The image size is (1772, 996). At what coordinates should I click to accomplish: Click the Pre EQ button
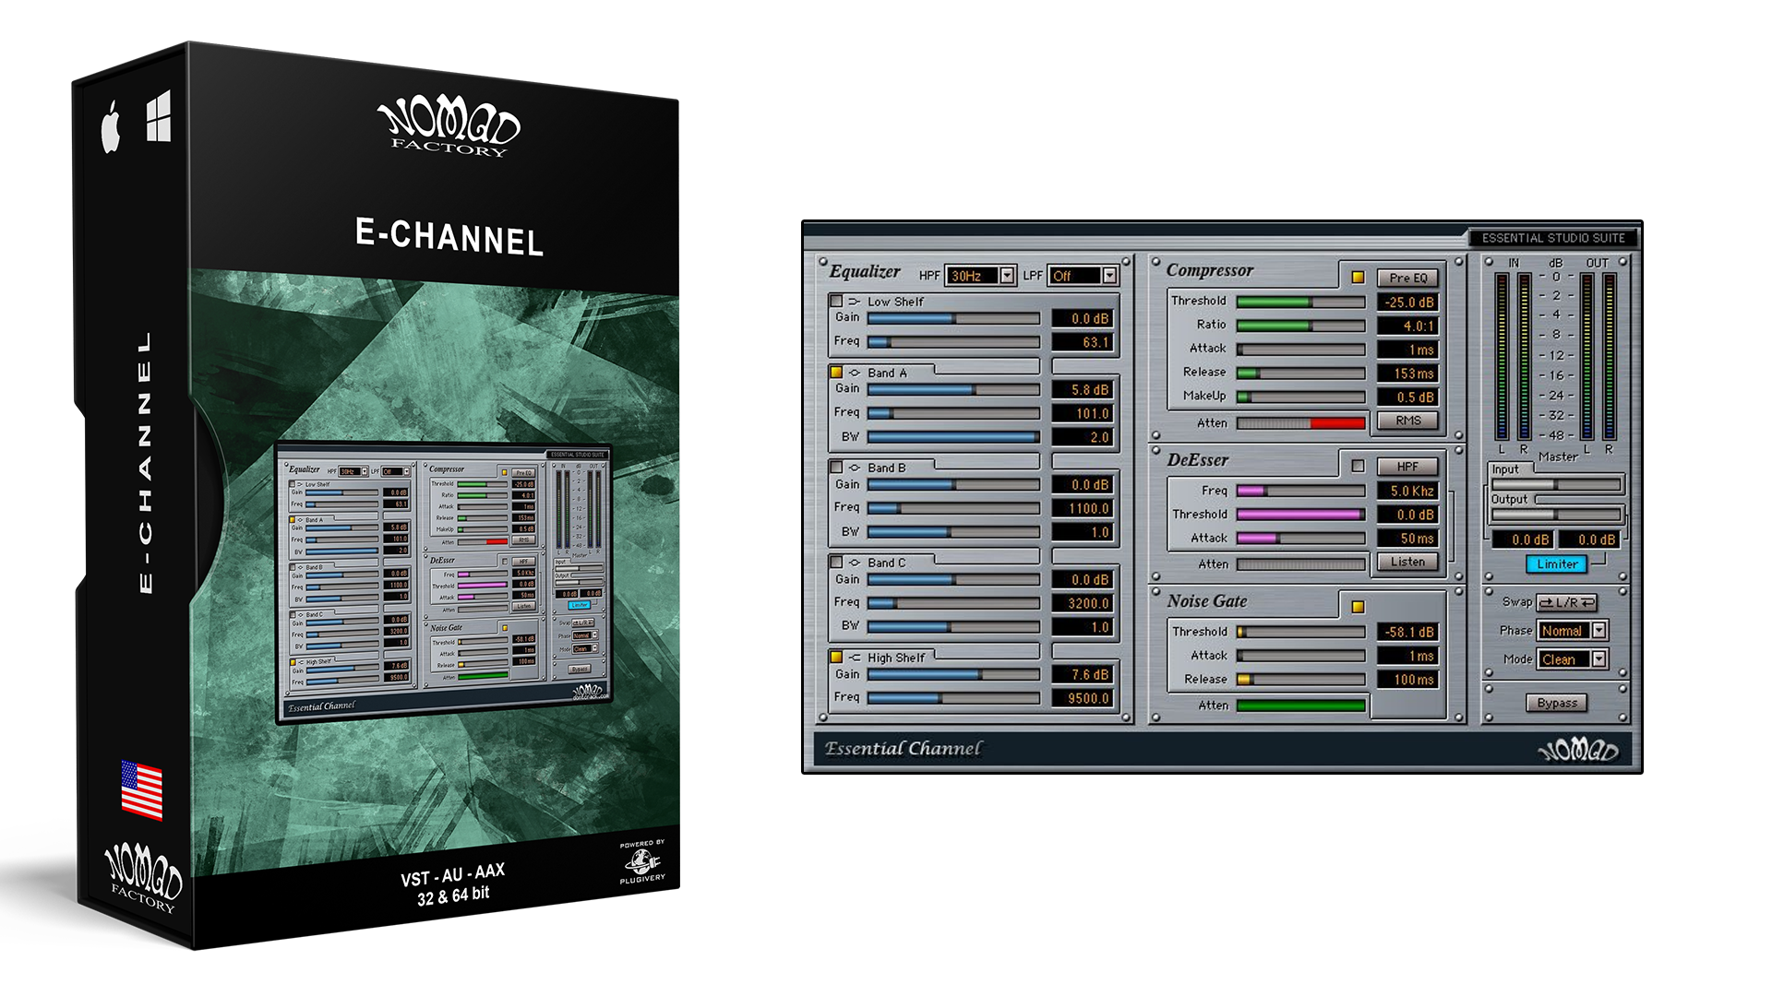click(x=1407, y=278)
